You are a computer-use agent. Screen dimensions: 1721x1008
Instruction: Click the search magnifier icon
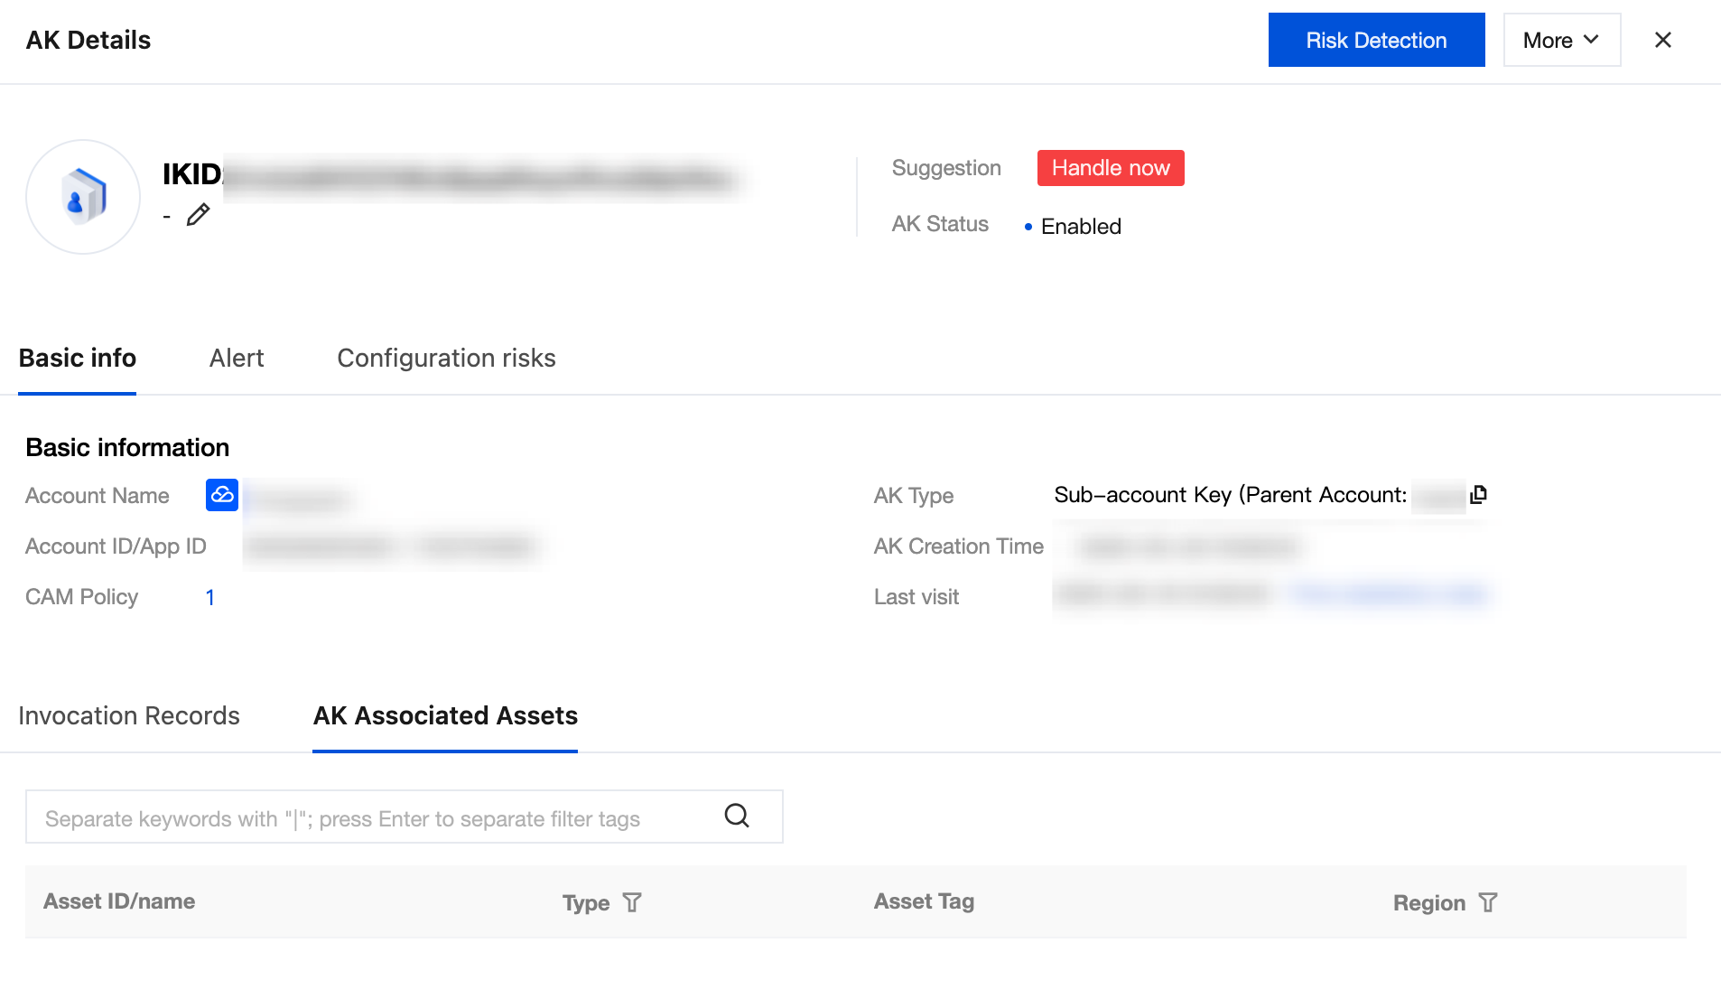737,817
